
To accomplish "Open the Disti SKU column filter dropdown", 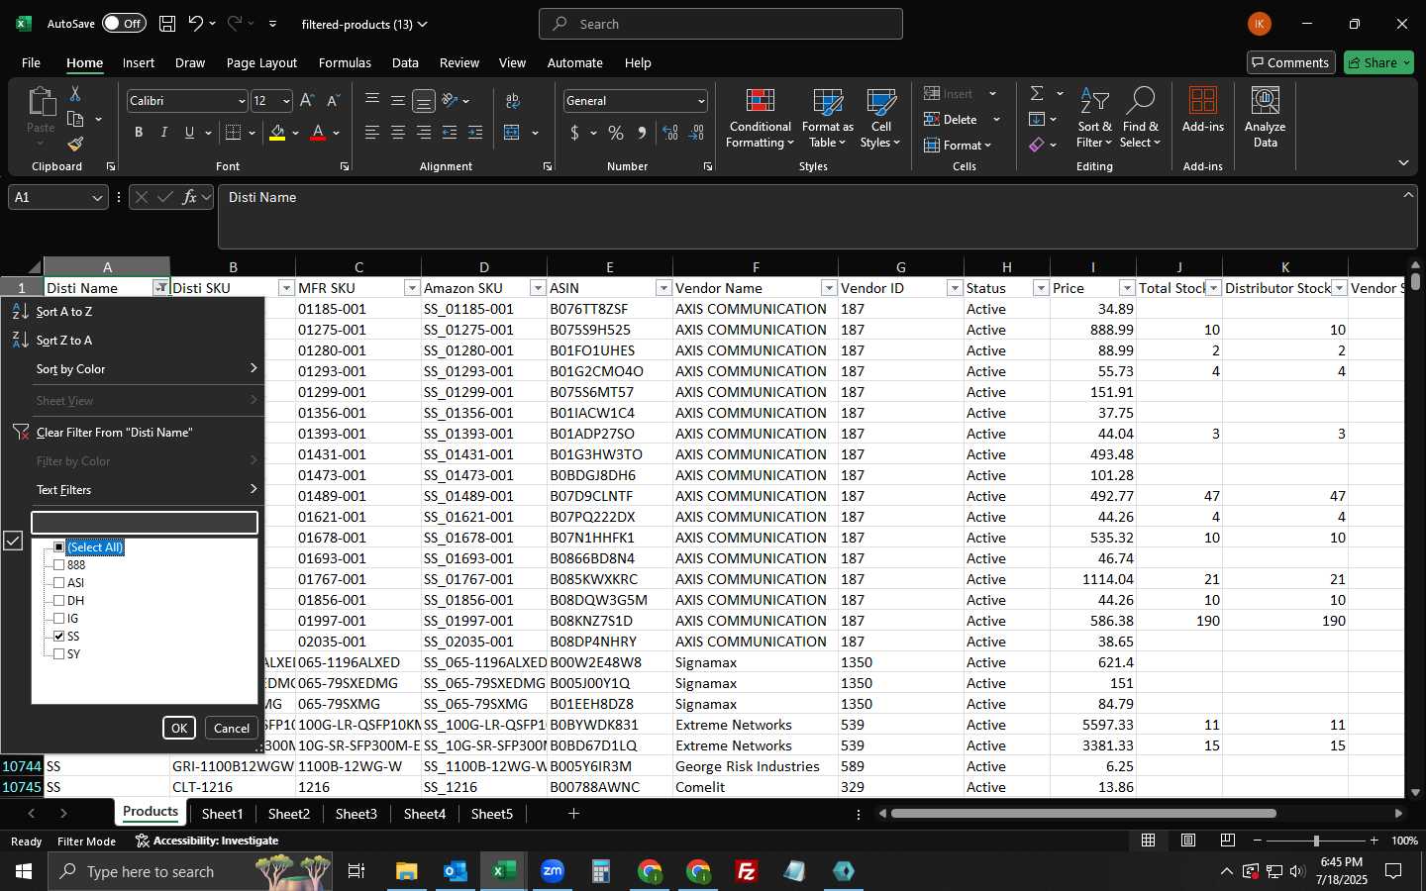I will [286, 288].
